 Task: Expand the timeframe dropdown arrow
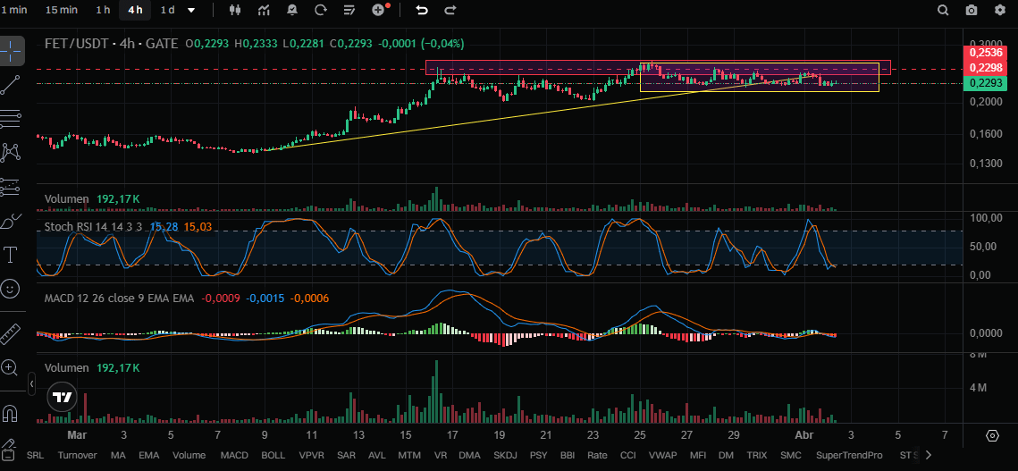[x=191, y=10]
